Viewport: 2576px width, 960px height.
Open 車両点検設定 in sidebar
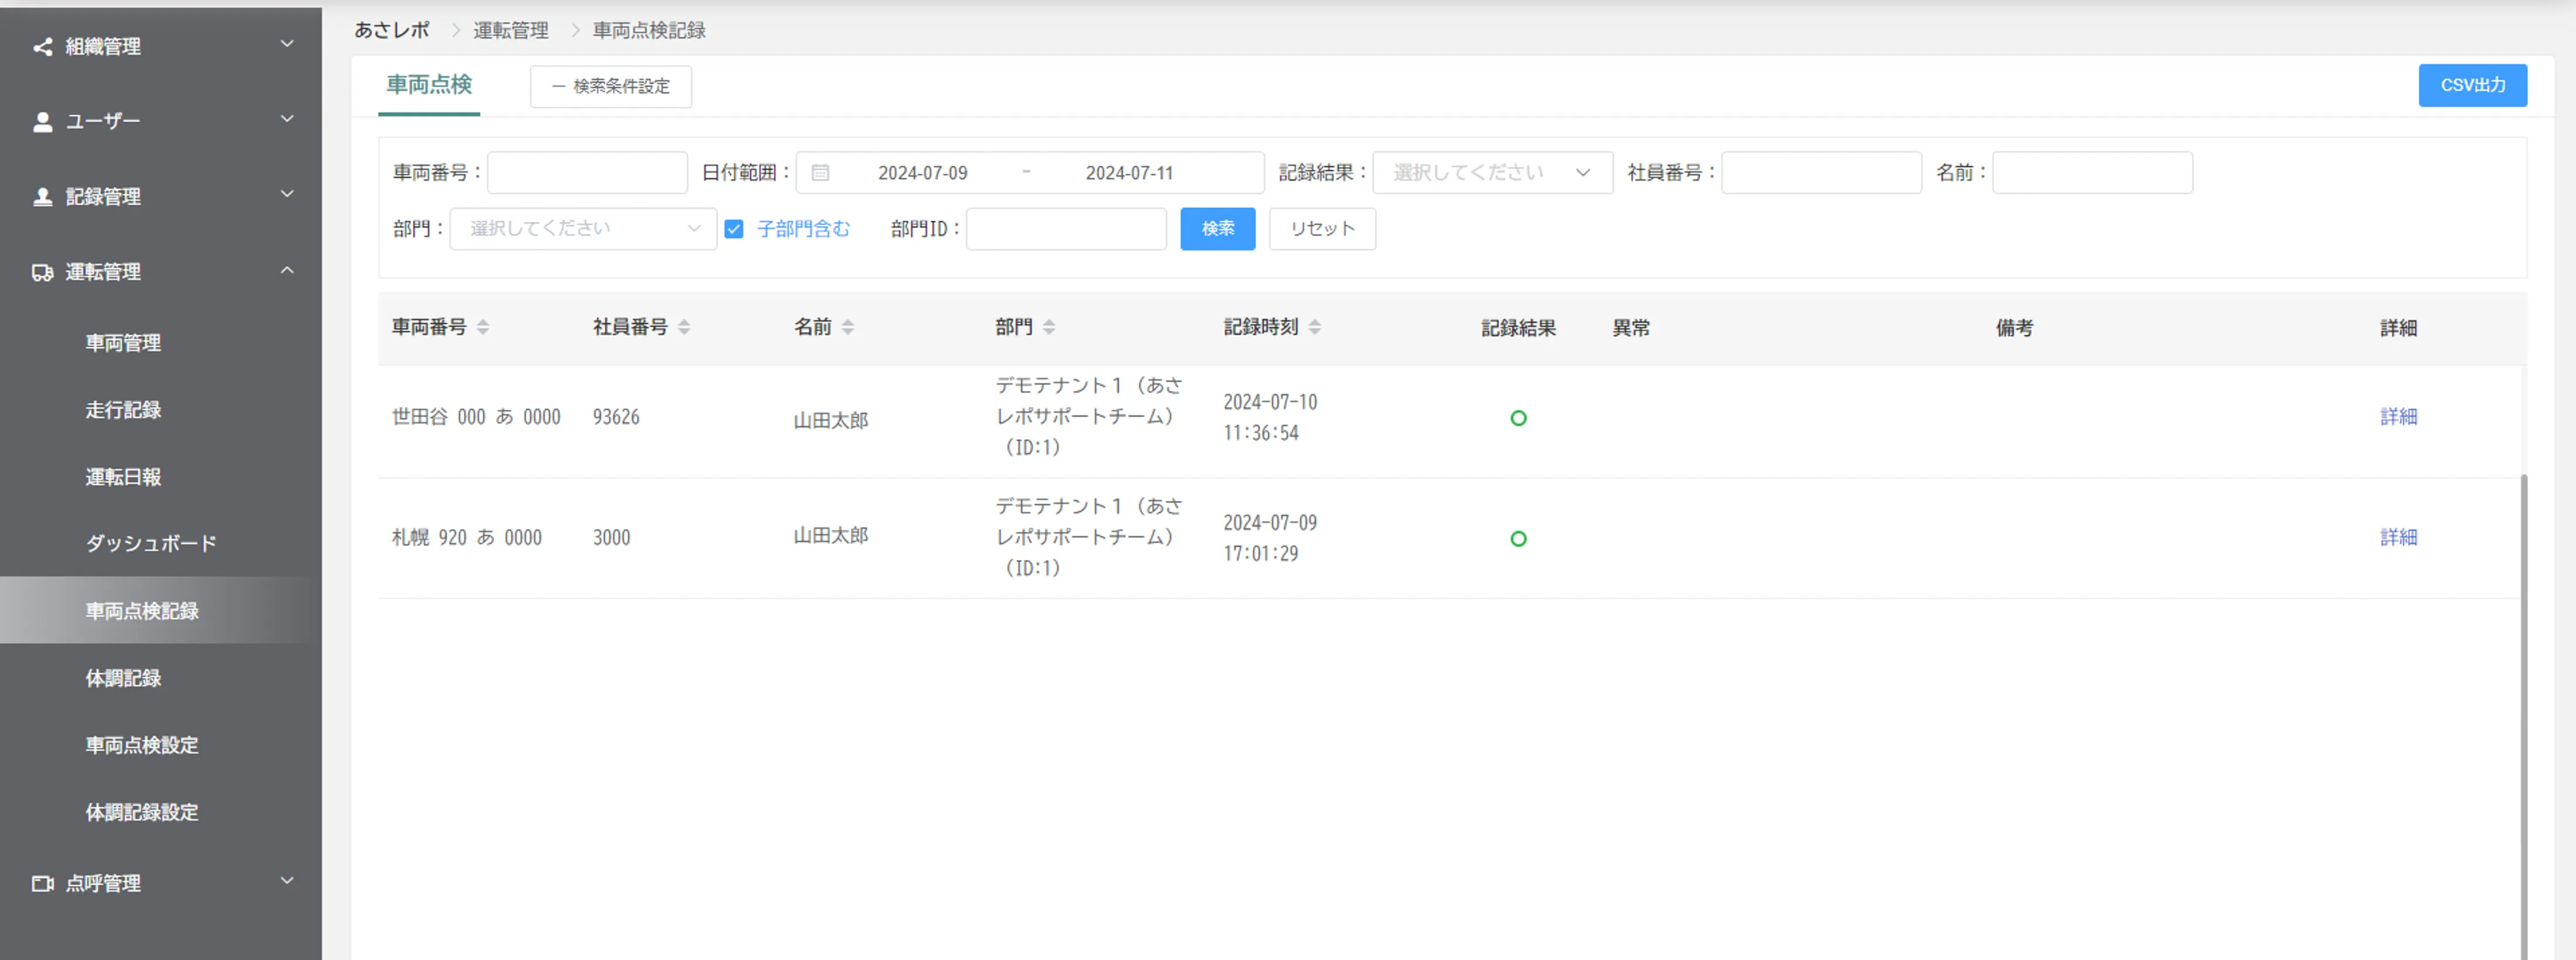[142, 745]
